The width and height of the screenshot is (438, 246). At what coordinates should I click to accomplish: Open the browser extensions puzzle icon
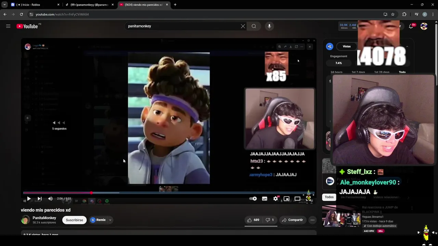point(404,14)
